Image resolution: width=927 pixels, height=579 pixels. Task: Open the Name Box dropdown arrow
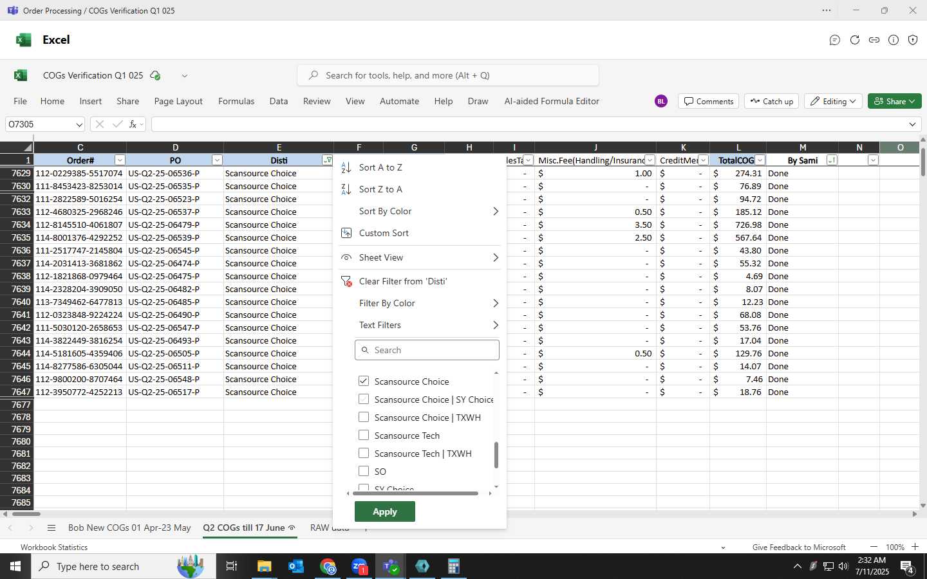[x=79, y=124]
